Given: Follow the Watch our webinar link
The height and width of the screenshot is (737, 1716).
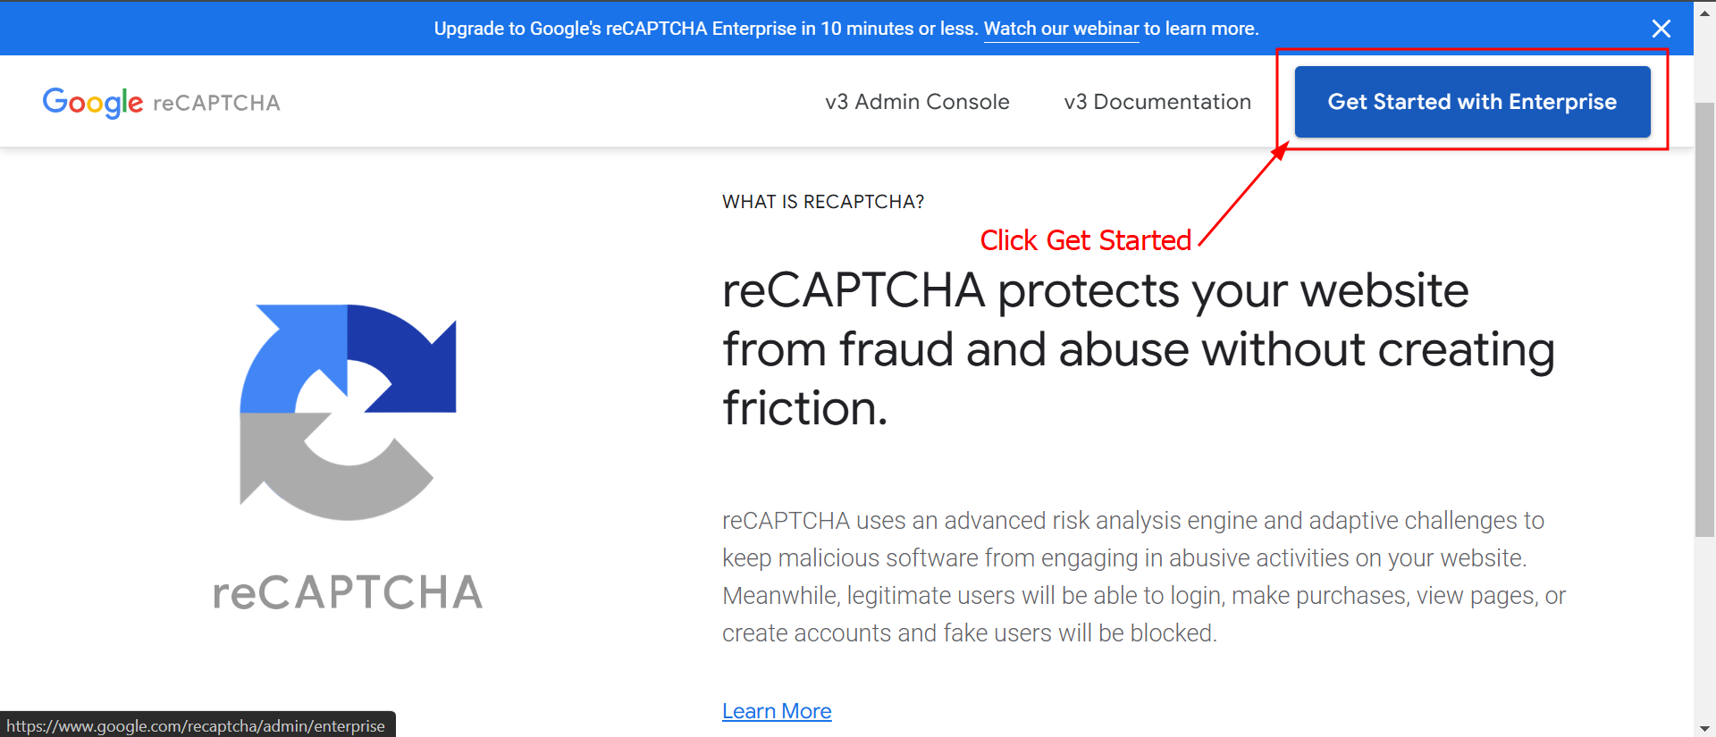Looking at the screenshot, I should pos(1061,28).
